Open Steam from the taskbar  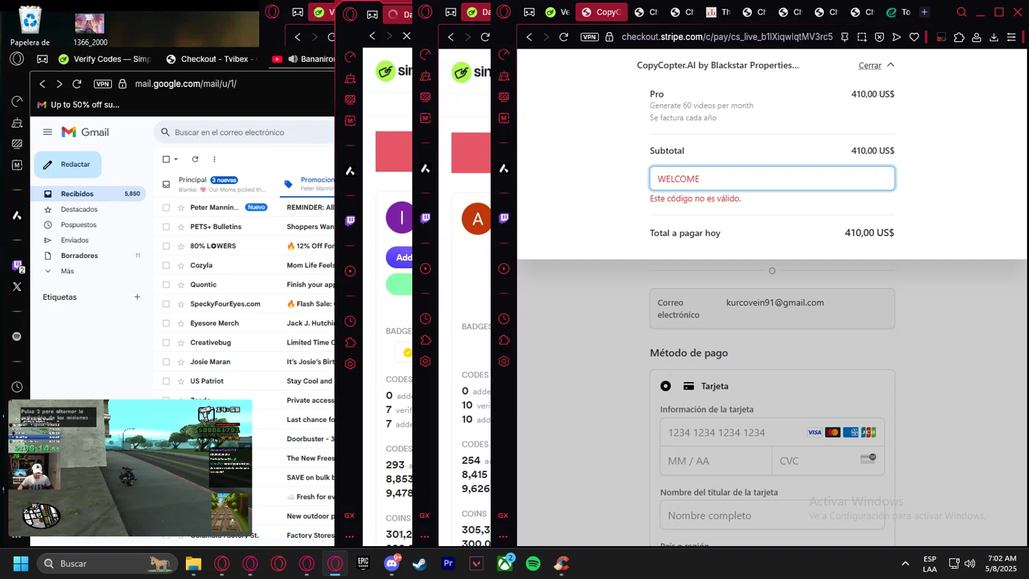[419, 564]
